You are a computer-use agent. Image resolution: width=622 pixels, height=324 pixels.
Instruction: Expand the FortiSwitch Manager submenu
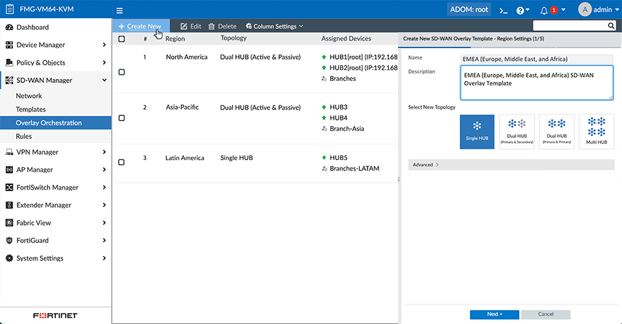point(105,187)
